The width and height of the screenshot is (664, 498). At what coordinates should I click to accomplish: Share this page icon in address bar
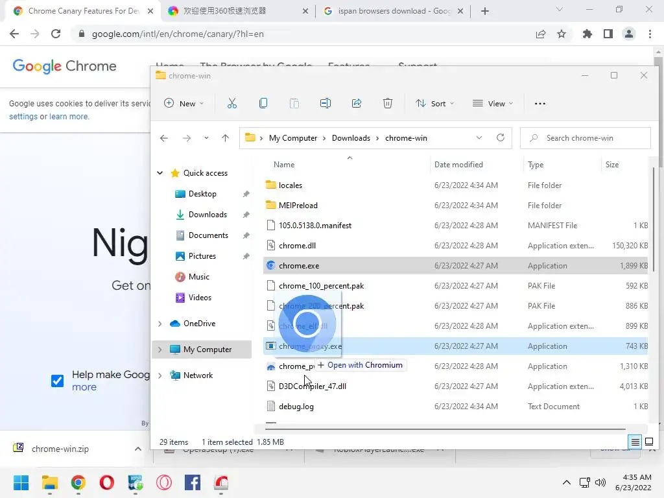coord(541,34)
